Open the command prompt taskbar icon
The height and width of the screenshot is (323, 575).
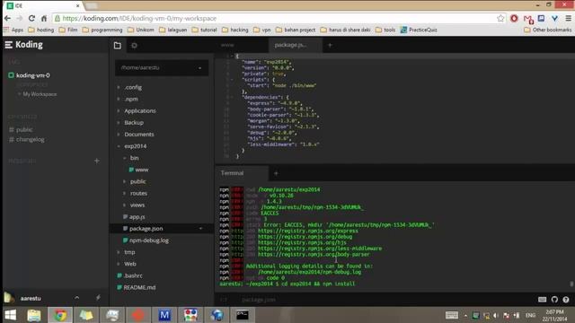coord(242,315)
